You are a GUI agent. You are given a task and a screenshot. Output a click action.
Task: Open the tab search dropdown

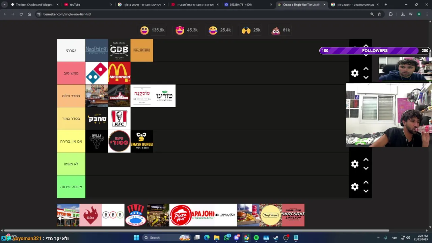(x=4, y=5)
